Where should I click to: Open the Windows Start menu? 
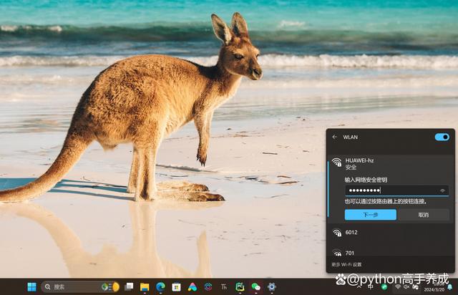point(31,286)
